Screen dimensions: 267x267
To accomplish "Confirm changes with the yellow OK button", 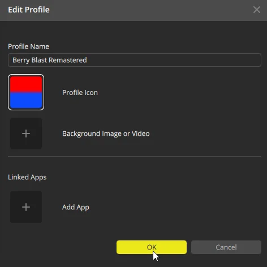I will coord(152,247).
